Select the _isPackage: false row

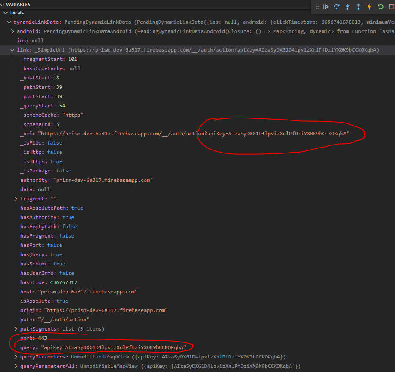point(197,171)
